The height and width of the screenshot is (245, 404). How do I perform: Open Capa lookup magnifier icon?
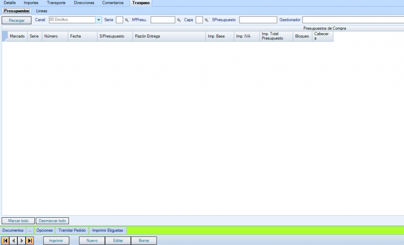pos(206,20)
